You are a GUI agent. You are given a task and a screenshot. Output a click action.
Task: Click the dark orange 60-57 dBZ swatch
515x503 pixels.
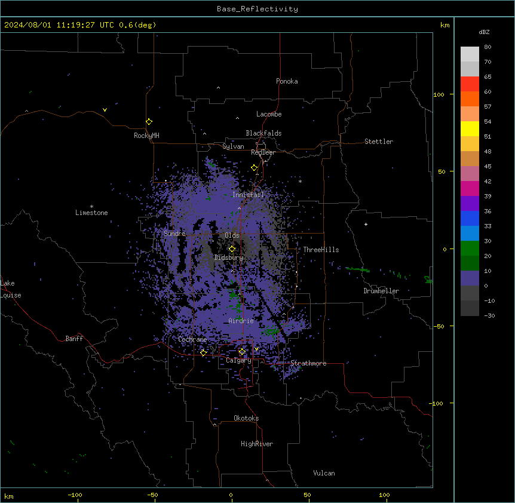click(x=470, y=99)
